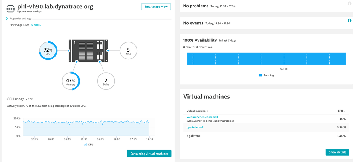353x162 pixels.
Task: Click the pl1l-vh90.lab.dynatrace.org hostname title
Action: [x=55, y=6]
